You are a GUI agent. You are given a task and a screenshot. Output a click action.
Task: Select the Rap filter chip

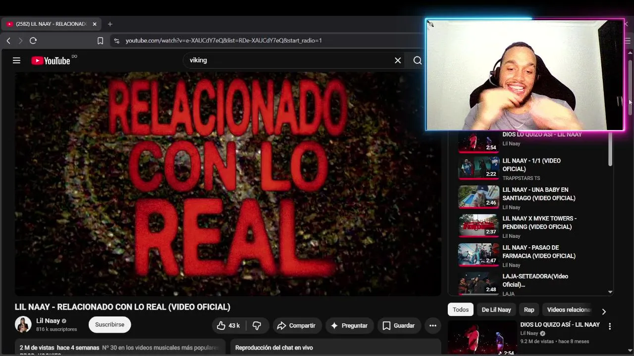(x=529, y=310)
